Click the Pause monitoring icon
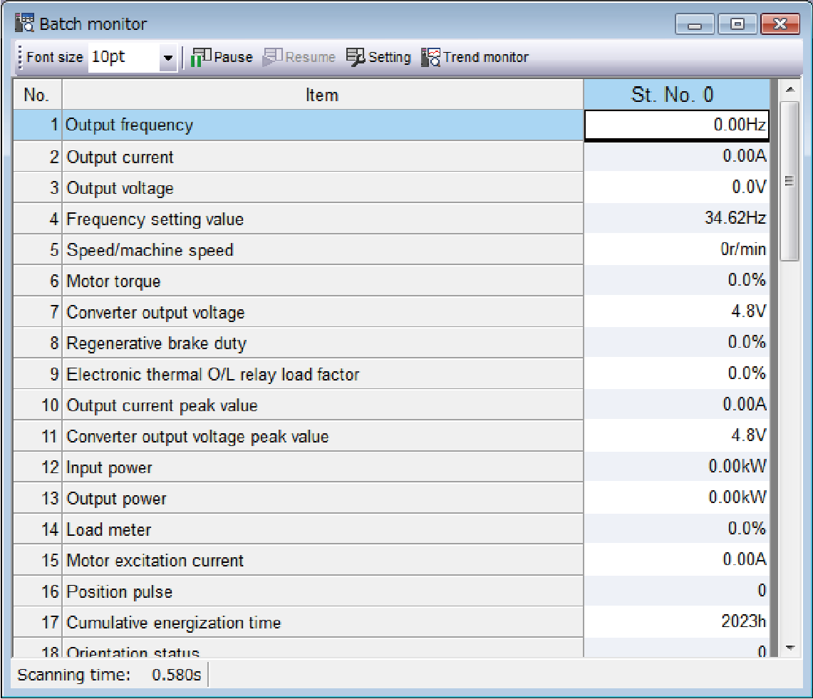Viewport: 813px width, 699px height. pyautogui.click(x=202, y=57)
